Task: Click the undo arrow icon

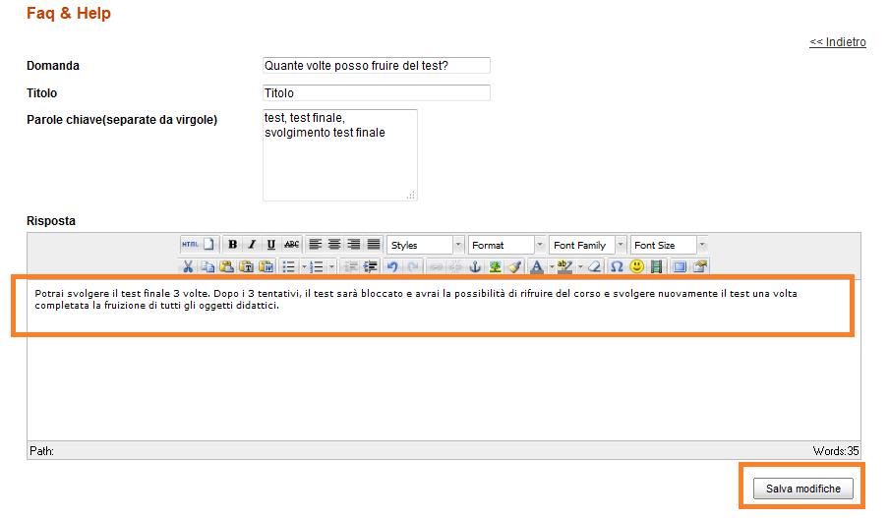Action: tap(392, 266)
